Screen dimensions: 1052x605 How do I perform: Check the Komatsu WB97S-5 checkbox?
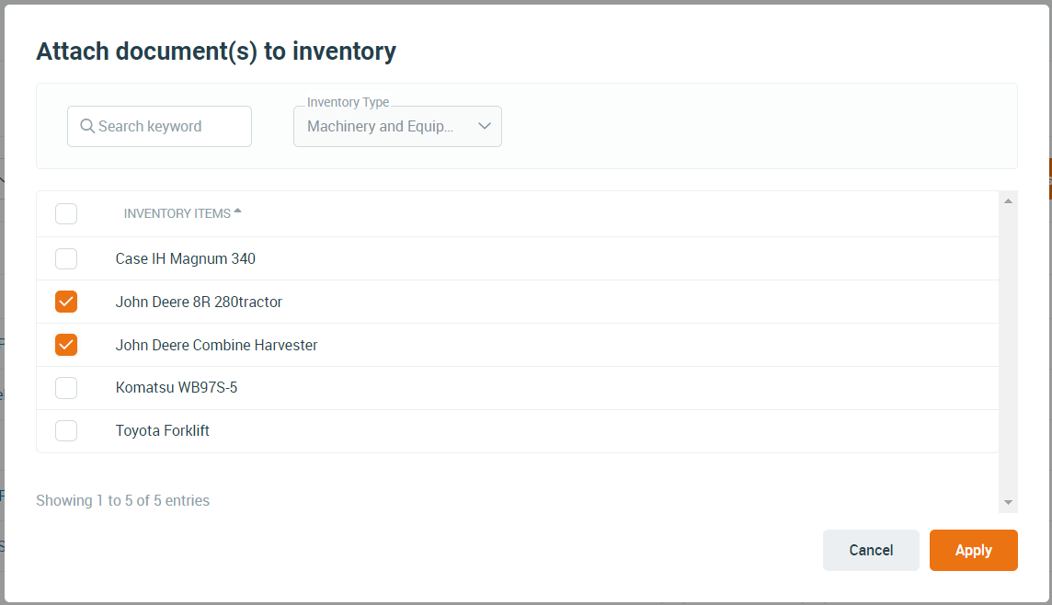click(x=66, y=388)
